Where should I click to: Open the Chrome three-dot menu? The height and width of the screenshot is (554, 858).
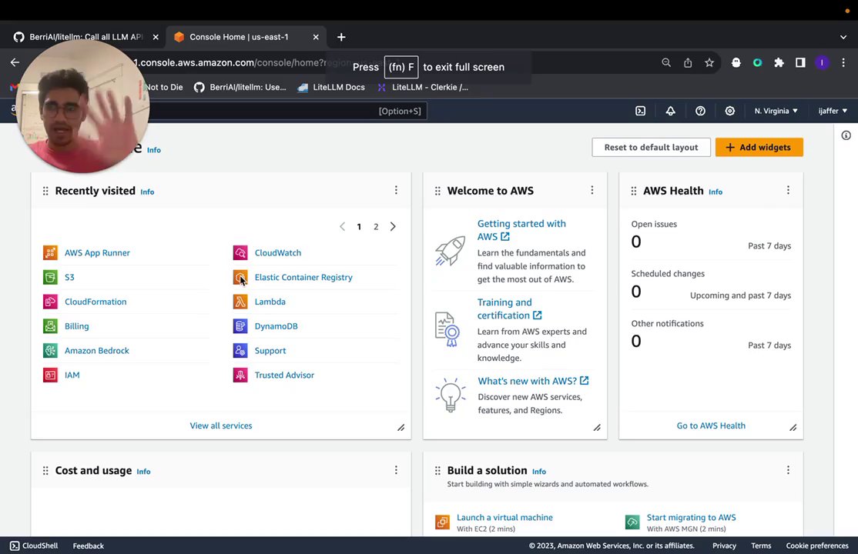pos(843,63)
